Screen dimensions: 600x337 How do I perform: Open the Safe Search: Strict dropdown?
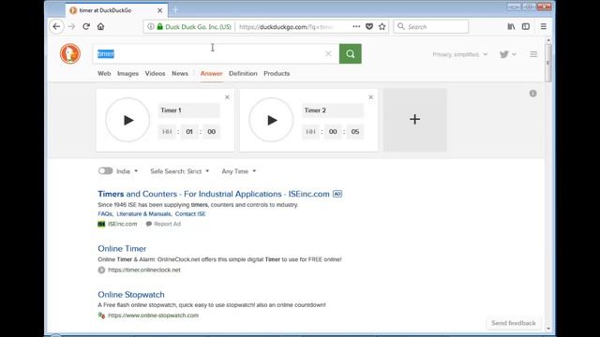coord(180,171)
